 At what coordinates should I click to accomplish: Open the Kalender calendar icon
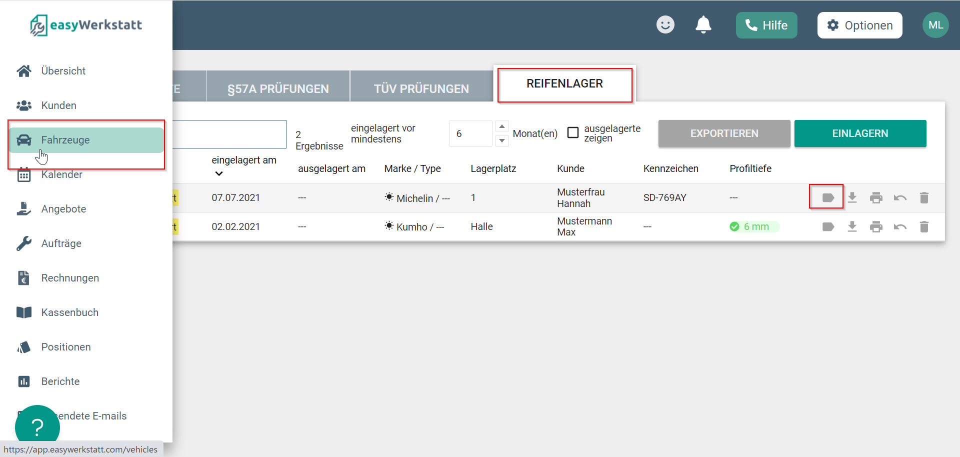pos(24,175)
